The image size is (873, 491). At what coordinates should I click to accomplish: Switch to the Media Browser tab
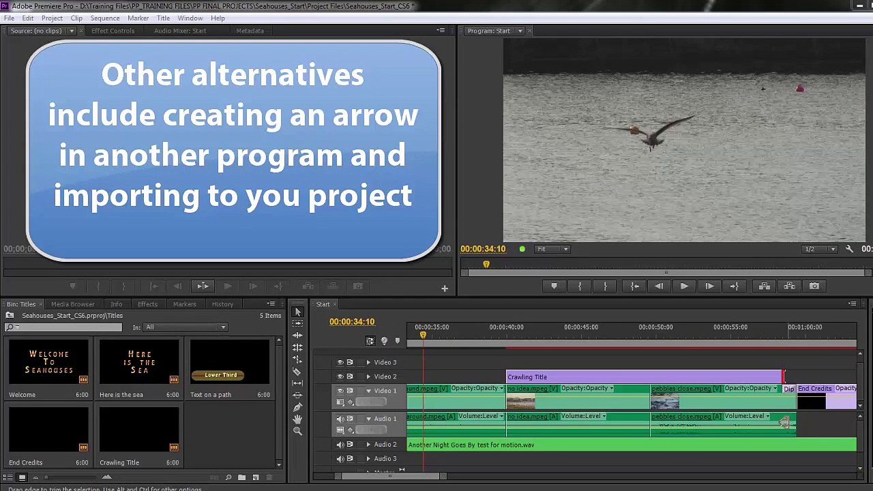tap(72, 304)
